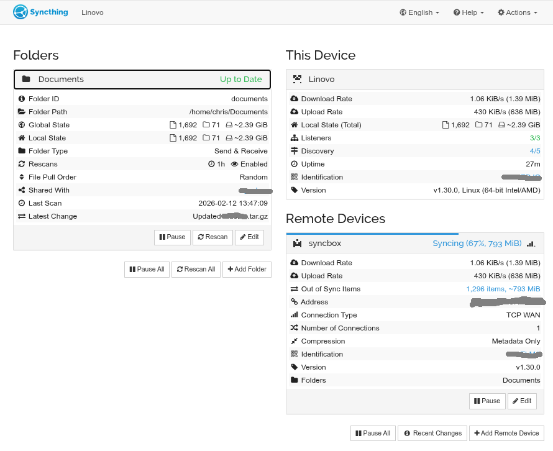Open the Help menu

pyautogui.click(x=468, y=12)
